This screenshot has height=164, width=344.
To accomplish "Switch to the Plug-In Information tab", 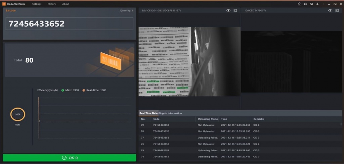I will 170,113.
